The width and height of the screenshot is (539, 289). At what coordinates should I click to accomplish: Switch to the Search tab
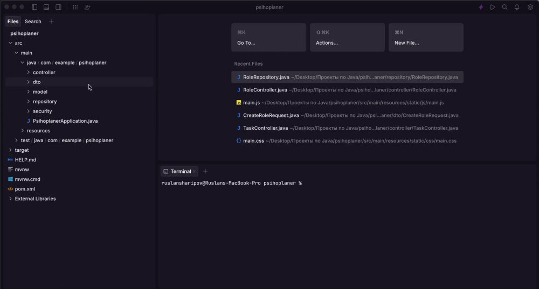[33, 22]
